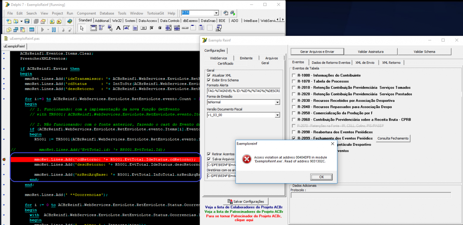Click the Save All toolbar icon
This screenshot has width=463, height=225.
[x=36, y=21]
